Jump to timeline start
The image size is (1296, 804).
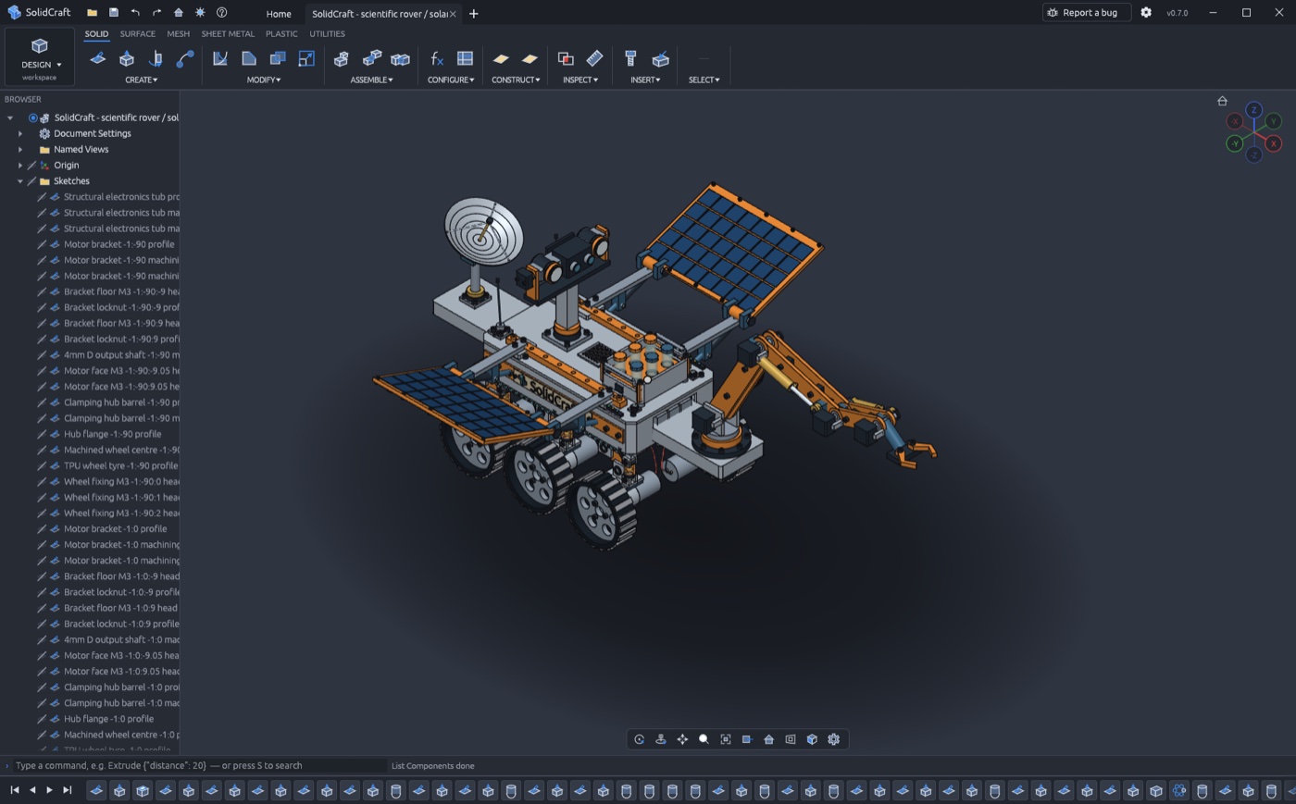(15, 790)
